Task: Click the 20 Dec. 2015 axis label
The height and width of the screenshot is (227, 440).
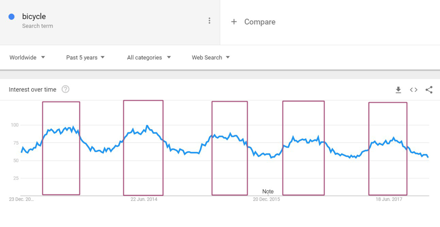Action: click(267, 199)
